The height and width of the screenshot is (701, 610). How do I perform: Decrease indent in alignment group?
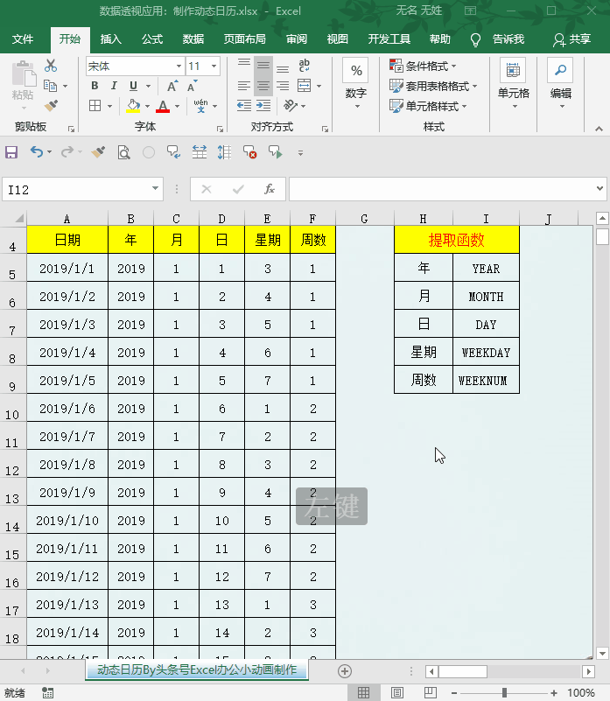(x=243, y=106)
